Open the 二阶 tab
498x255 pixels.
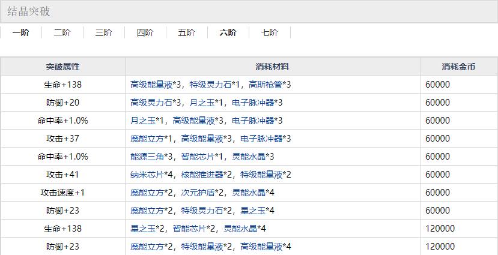point(62,32)
